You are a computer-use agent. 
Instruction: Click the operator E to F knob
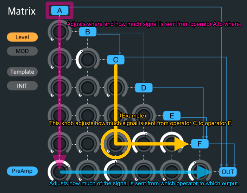pyautogui.click(x=172, y=144)
